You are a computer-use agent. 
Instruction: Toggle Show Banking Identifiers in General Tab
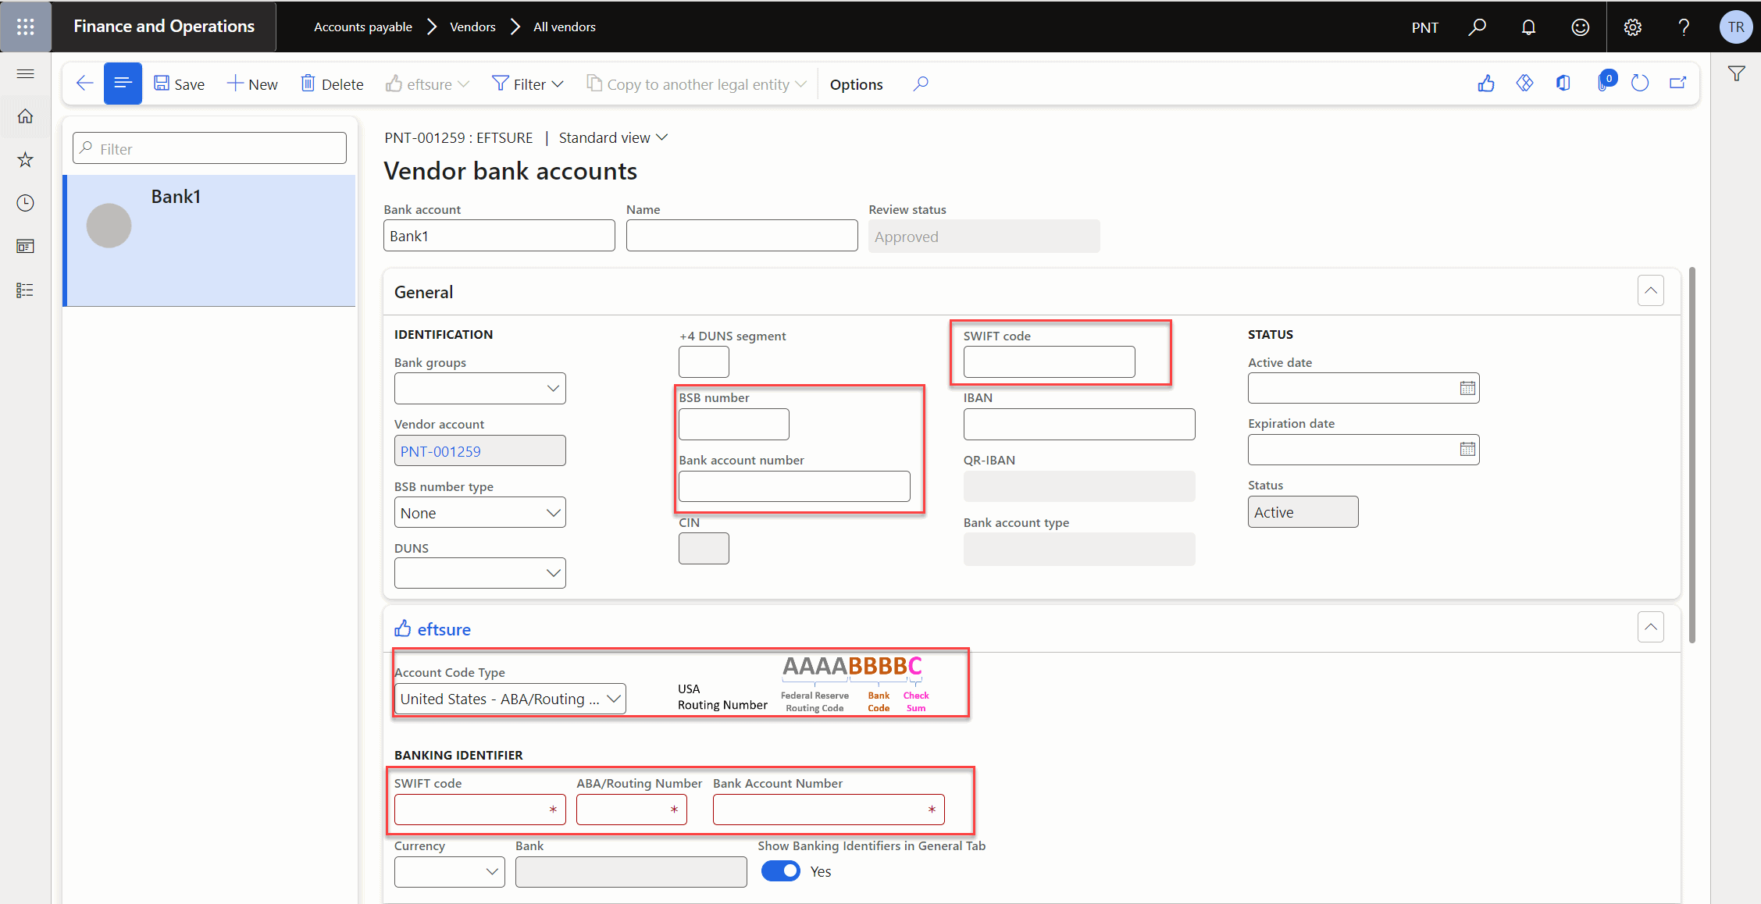click(781, 871)
